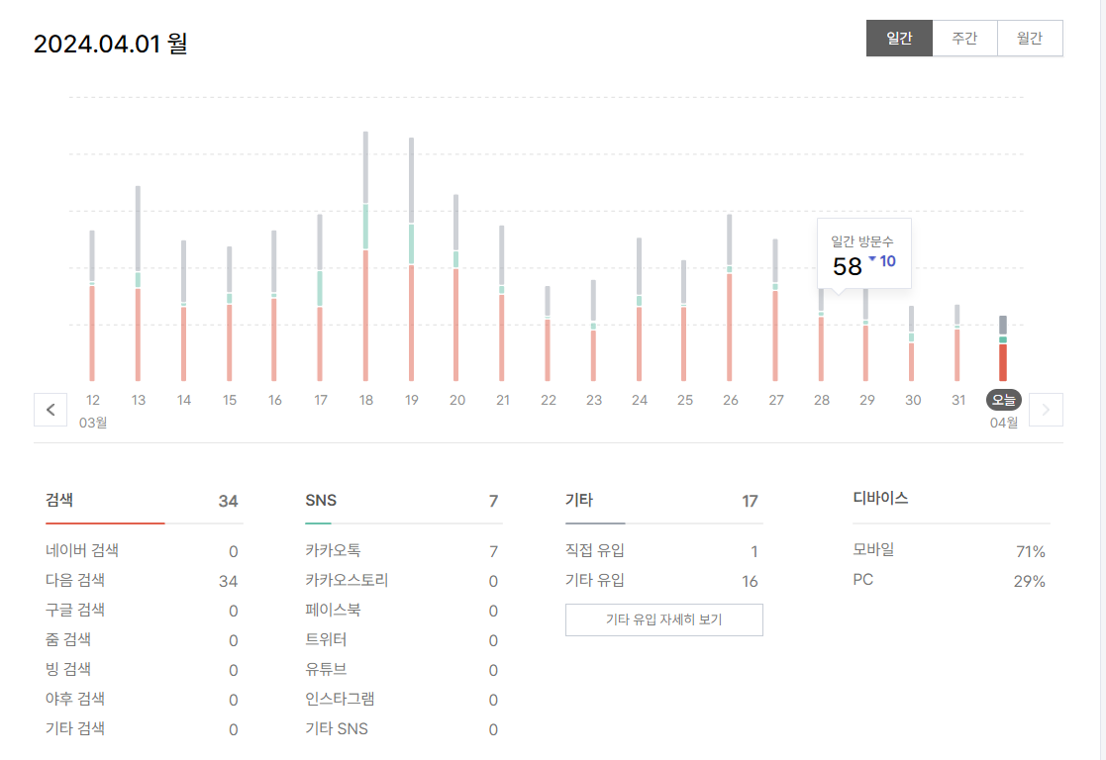Select the bar for March 14
This screenshot has height=760, width=1106.
[183, 311]
